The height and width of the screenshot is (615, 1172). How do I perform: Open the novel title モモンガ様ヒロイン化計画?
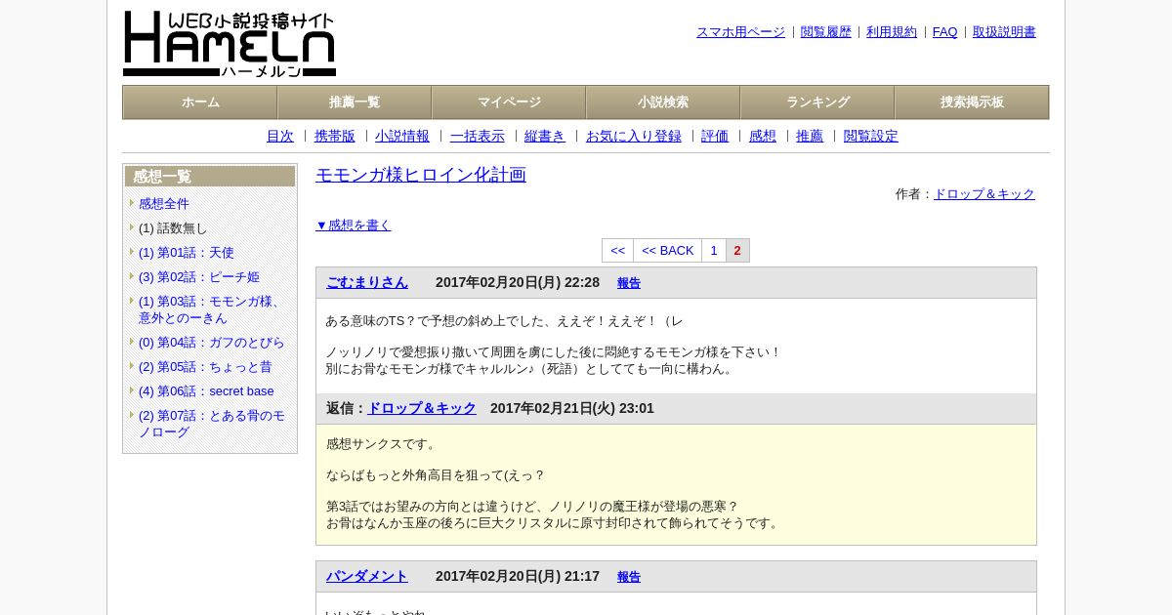[x=421, y=175]
